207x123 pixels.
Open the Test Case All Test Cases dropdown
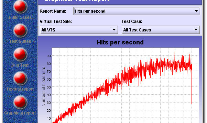[161, 30]
